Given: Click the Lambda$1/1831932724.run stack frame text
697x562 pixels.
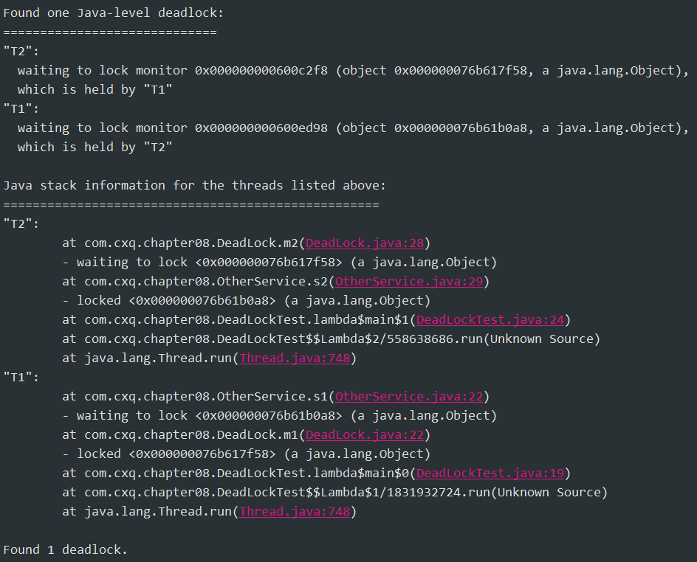Looking at the screenshot, I should [x=388, y=493].
